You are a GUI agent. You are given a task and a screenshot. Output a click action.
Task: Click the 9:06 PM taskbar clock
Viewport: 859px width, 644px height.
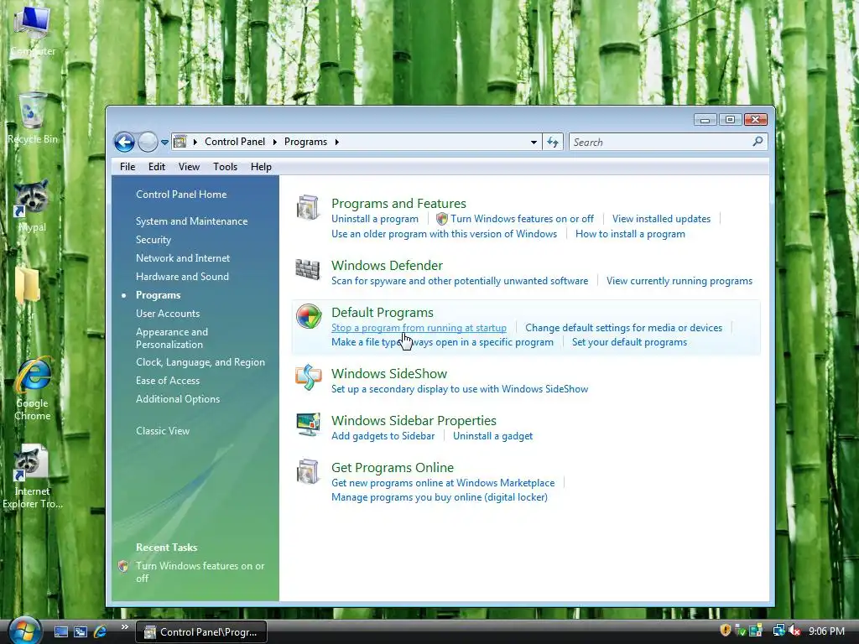(x=826, y=631)
